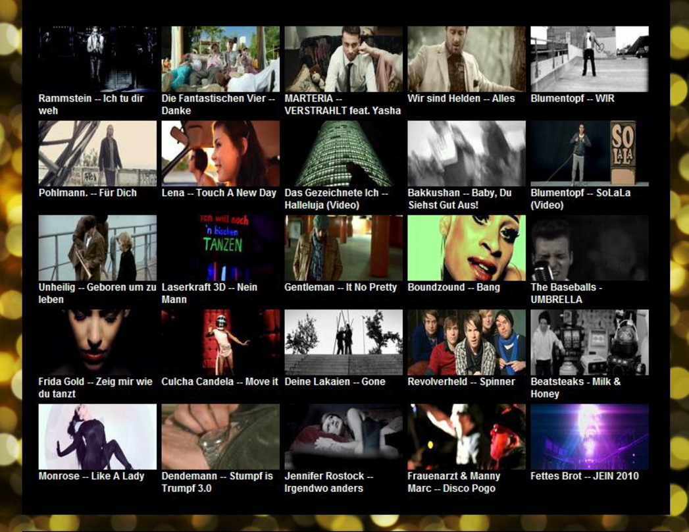This screenshot has width=689, height=532.
Task: Open the MARTERIA VERSTRAHLT video thumbnail
Action: (344, 59)
